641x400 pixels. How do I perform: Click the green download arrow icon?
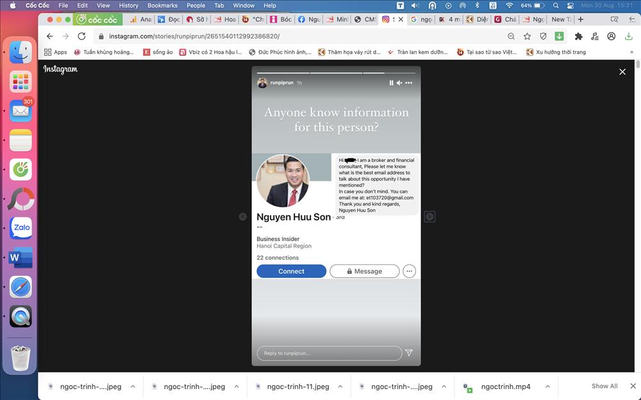559,36
